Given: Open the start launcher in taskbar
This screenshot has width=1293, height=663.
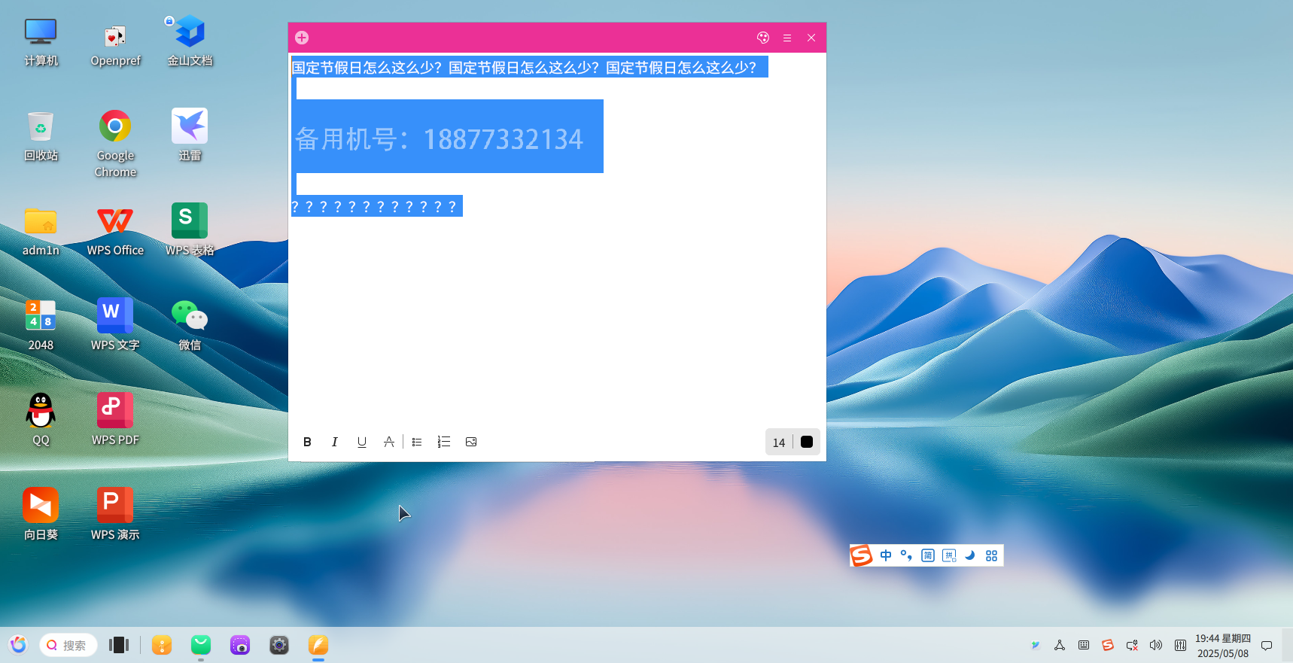Looking at the screenshot, I should (x=18, y=645).
